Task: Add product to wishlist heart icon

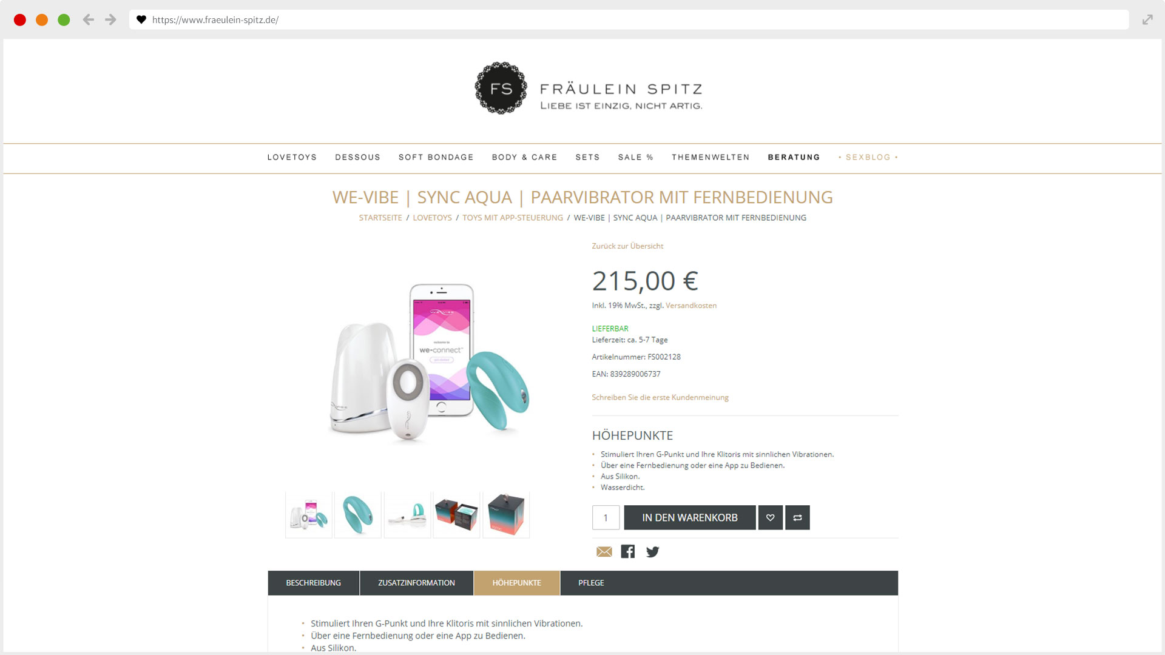Action: pos(770,517)
